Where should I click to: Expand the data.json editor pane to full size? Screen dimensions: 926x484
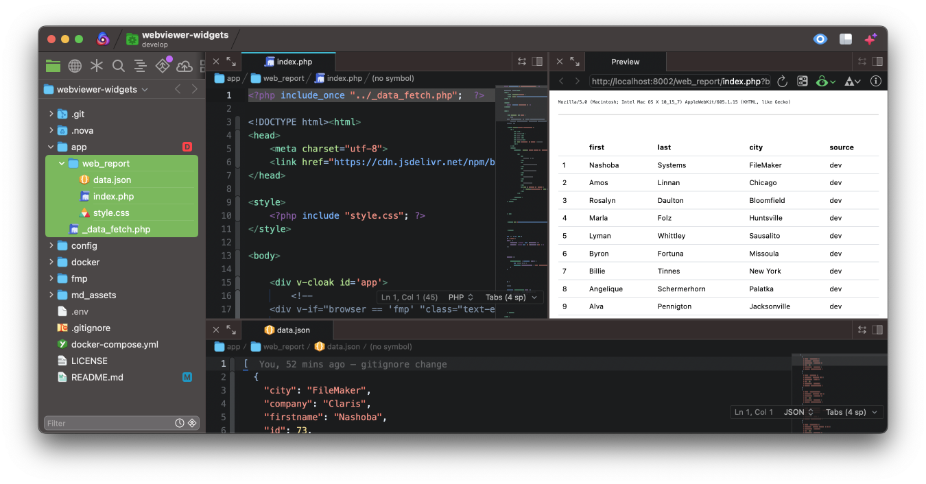pyautogui.click(x=231, y=330)
